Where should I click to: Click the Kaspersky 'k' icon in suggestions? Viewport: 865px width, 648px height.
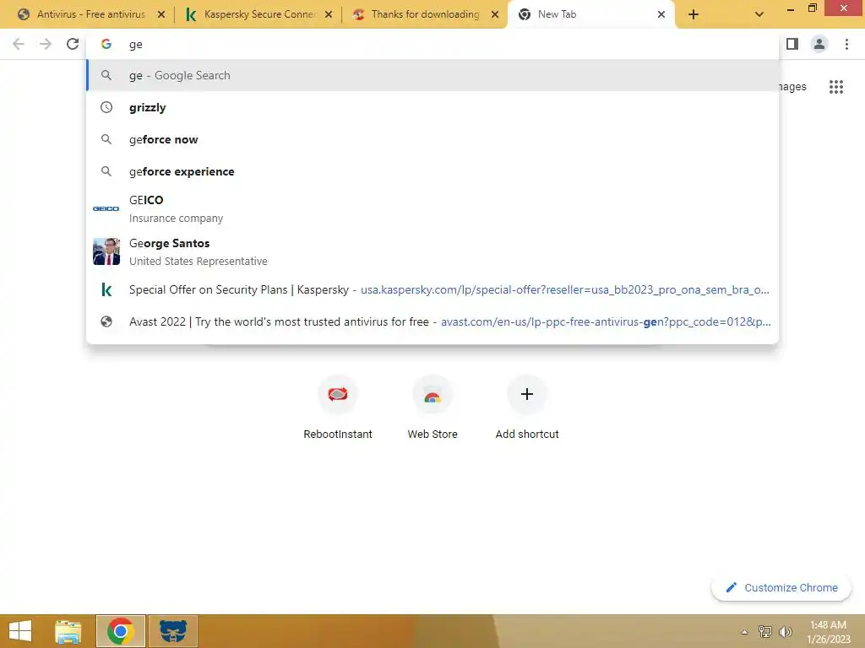point(106,290)
